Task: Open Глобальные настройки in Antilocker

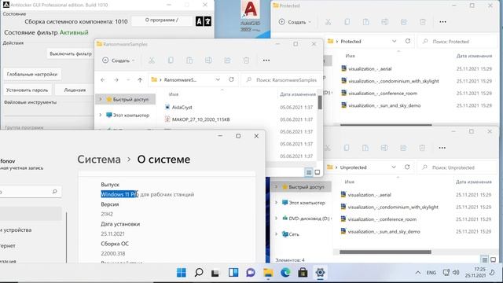Action: 32,74
